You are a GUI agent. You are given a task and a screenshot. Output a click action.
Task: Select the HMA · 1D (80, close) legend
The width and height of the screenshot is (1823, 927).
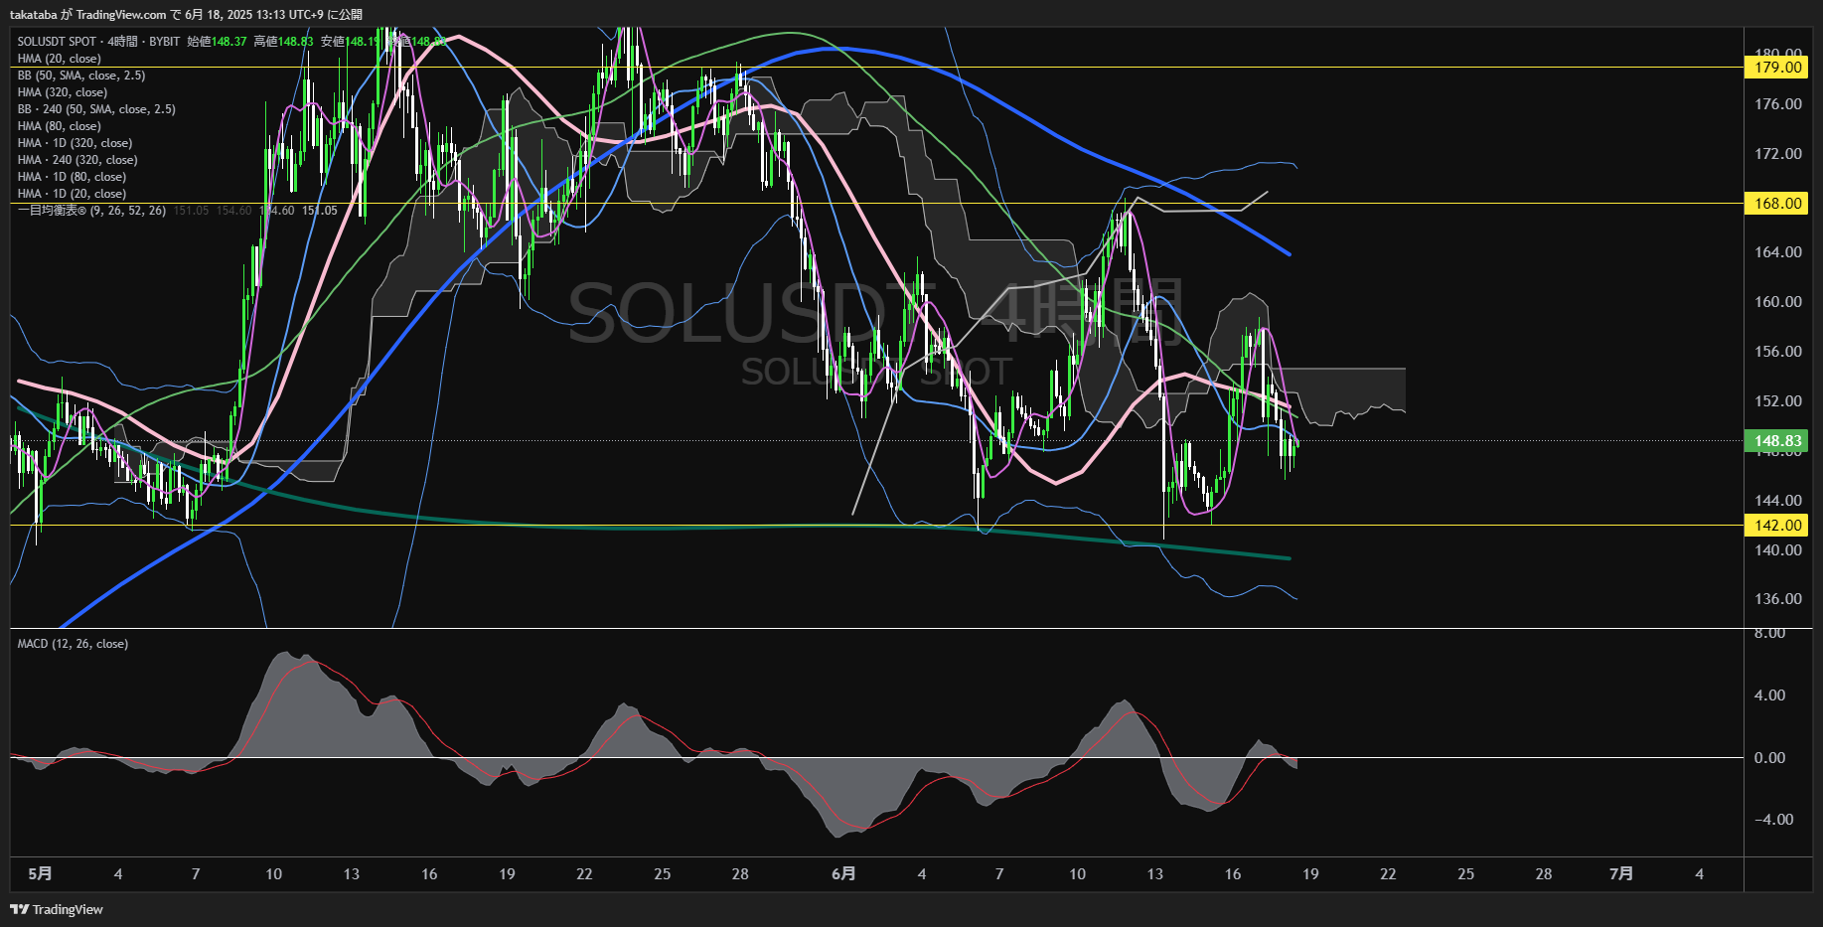[x=73, y=177]
